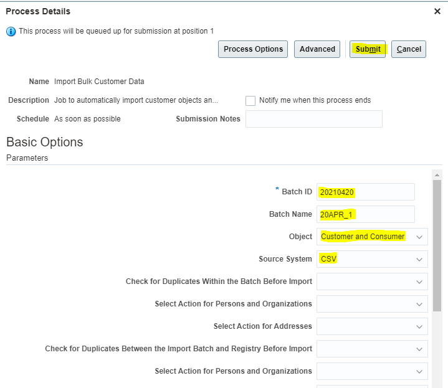Click the scrollbar up arrow
The image size is (448, 388).
tap(437, 175)
